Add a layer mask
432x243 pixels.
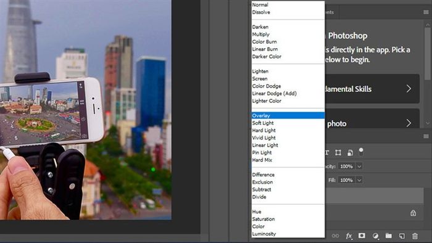pos(362,236)
